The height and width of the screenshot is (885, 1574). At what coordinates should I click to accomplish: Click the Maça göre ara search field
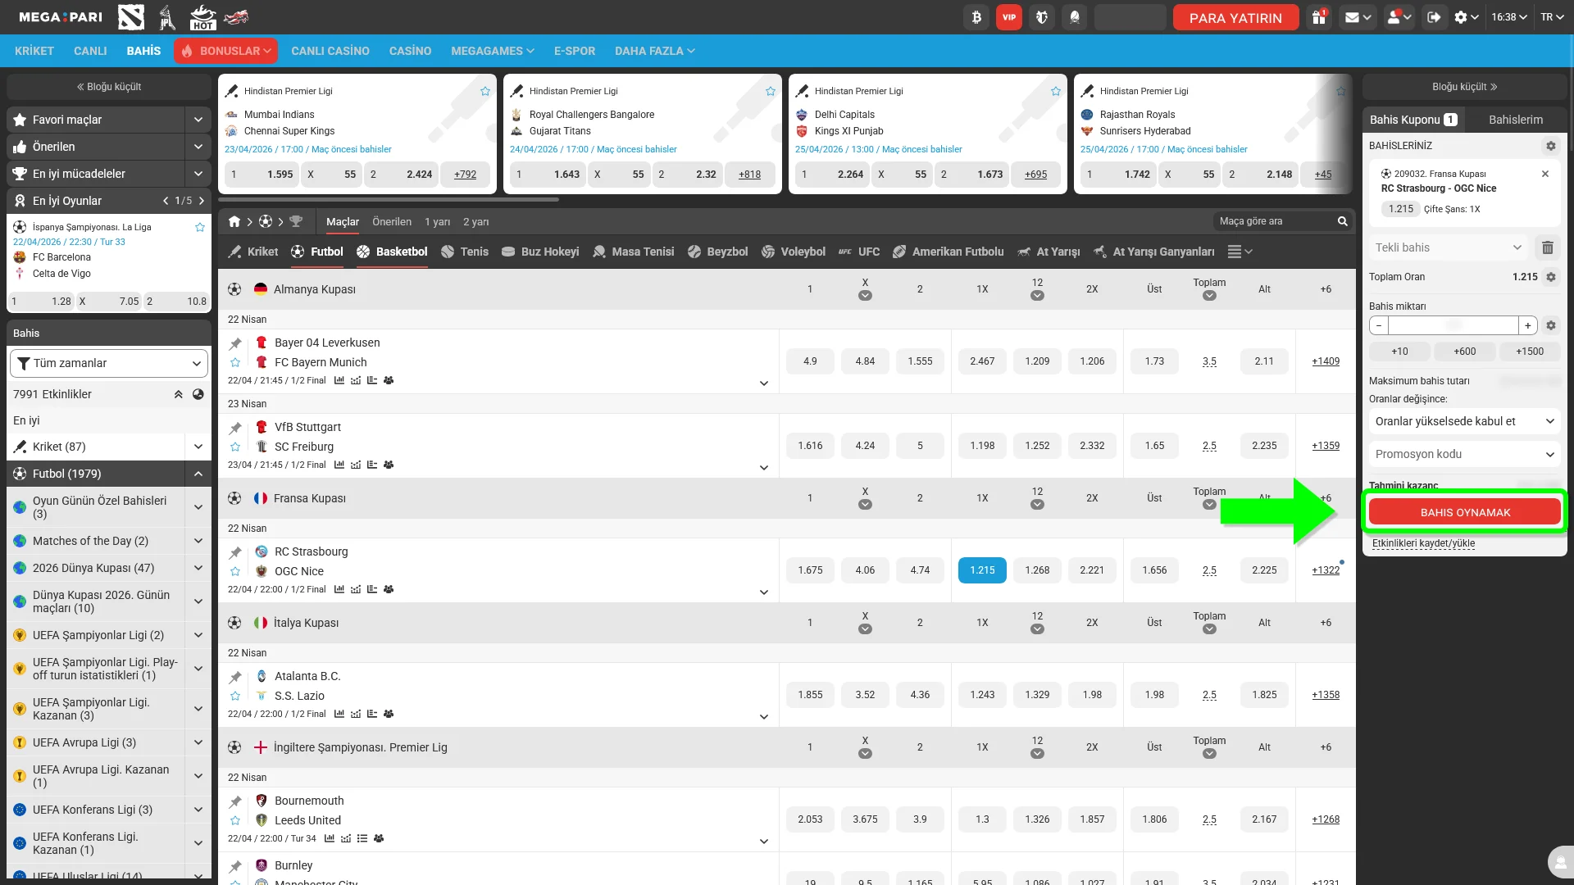1275,221
